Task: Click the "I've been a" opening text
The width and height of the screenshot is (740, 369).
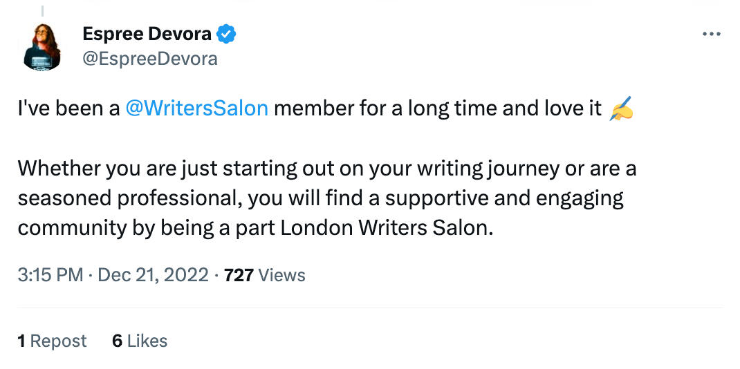Action: click(69, 108)
